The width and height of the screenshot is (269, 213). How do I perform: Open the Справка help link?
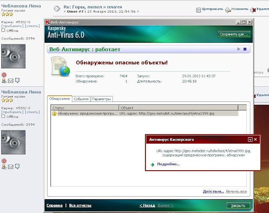tap(54, 205)
